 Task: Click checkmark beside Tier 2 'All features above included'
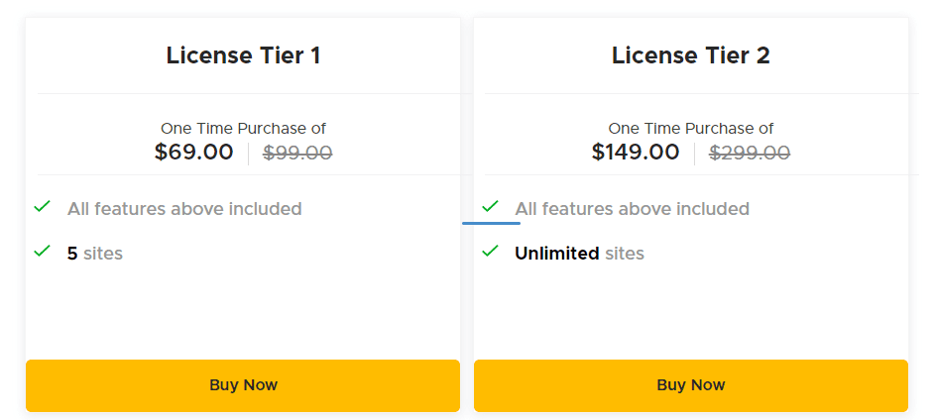pos(490,207)
